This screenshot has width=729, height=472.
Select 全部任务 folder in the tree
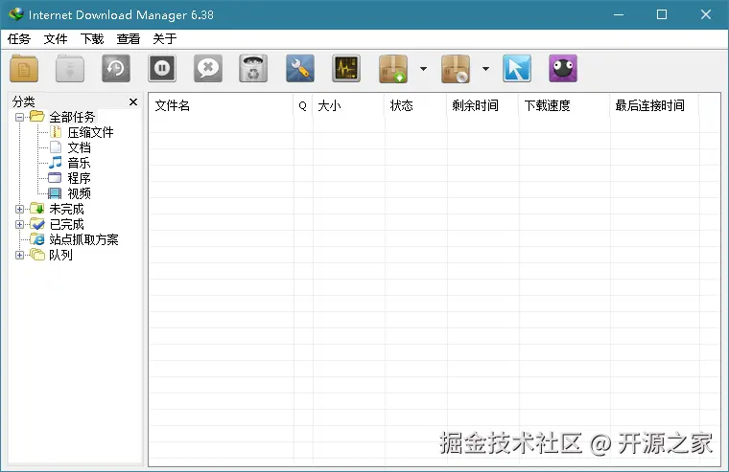pos(72,117)
